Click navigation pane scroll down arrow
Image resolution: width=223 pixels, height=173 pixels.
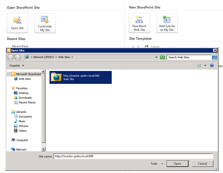point(43,149)
